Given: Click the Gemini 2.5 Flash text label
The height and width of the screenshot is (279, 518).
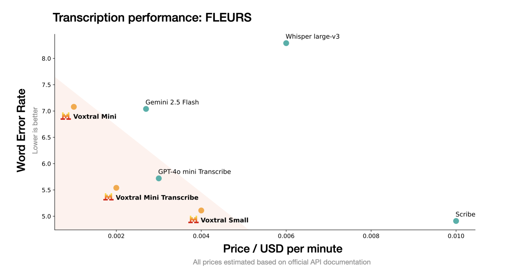Looking at the screenshot, I should pos(172,102).
